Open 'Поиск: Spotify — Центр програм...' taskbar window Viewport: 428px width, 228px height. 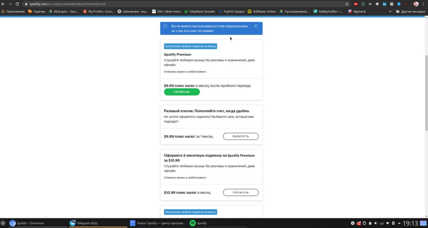(157, 223)
